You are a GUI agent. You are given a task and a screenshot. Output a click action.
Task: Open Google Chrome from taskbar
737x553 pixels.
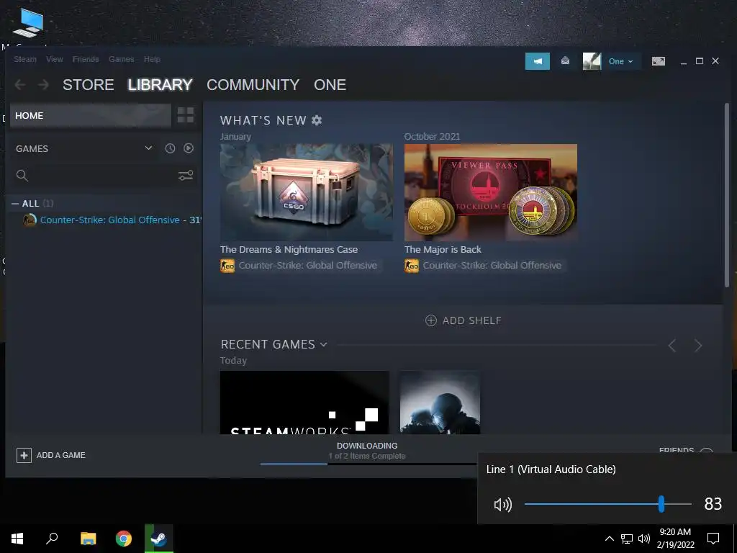click(124, 539)
